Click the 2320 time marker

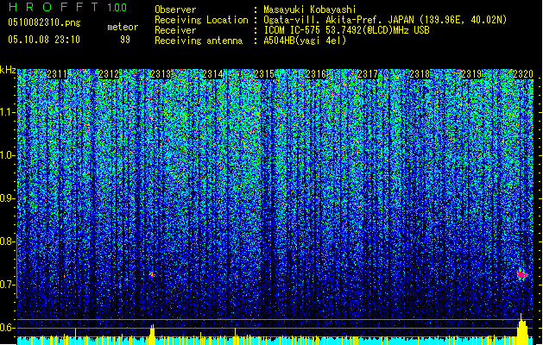[x=523, y=74]
